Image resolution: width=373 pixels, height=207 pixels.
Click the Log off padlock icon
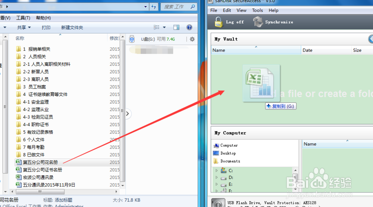219,22
